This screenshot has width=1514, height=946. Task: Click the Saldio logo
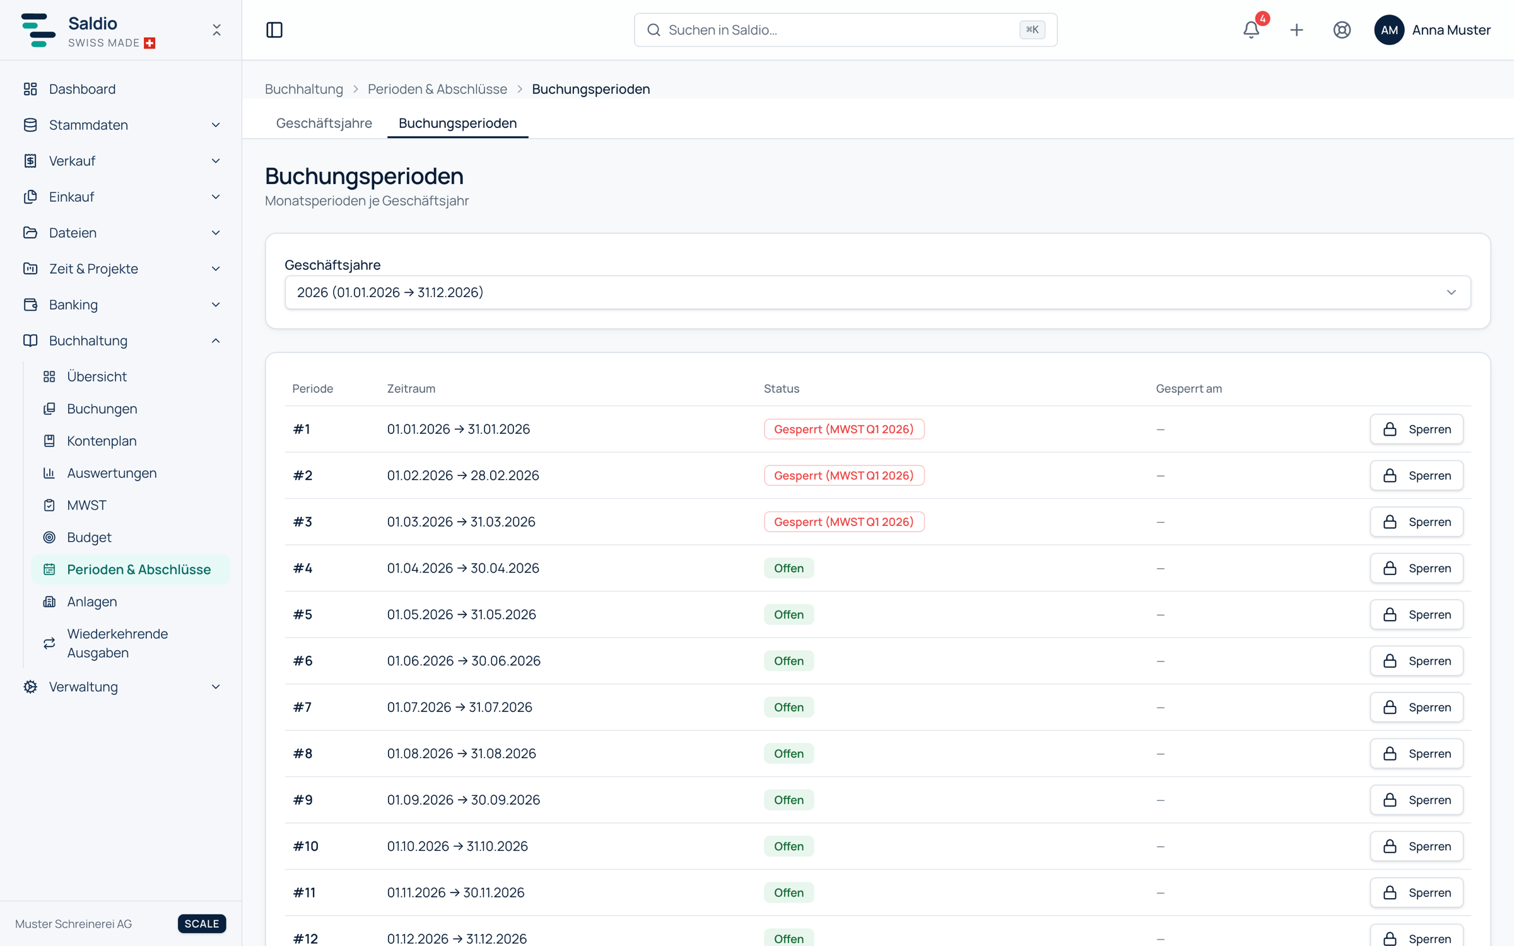point(38,30)
